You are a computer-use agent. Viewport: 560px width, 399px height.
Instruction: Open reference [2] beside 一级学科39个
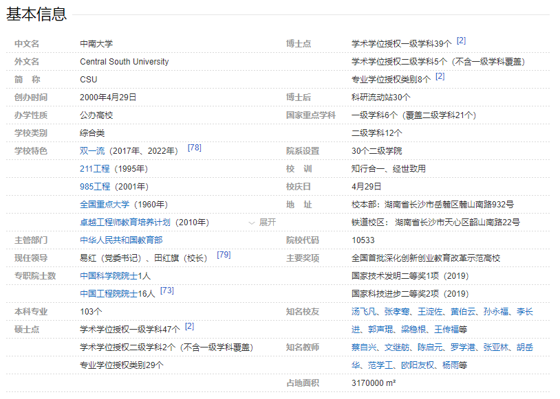pyautogui.click(x=461, y=41)
